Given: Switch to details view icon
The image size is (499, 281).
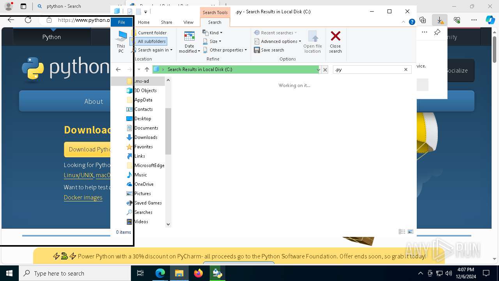Looking at the screenshot, I should point(402,232).
